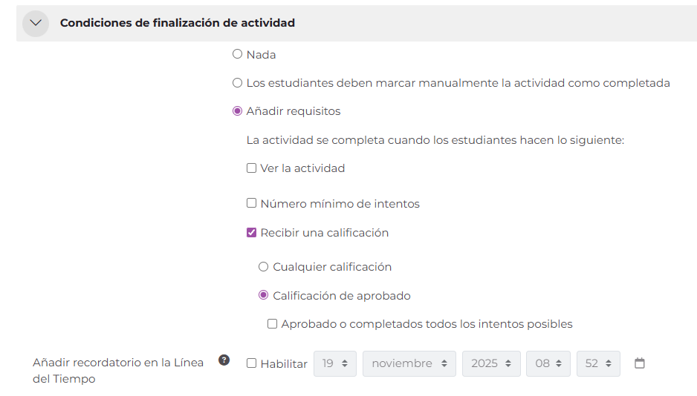Select Cualquier calificación radio button

[263, 267]
